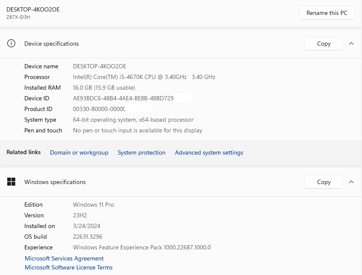Click the Windows Feature Experience Pack value
The height and width of the screenshot is (275, 362).
tap(142, 248)
